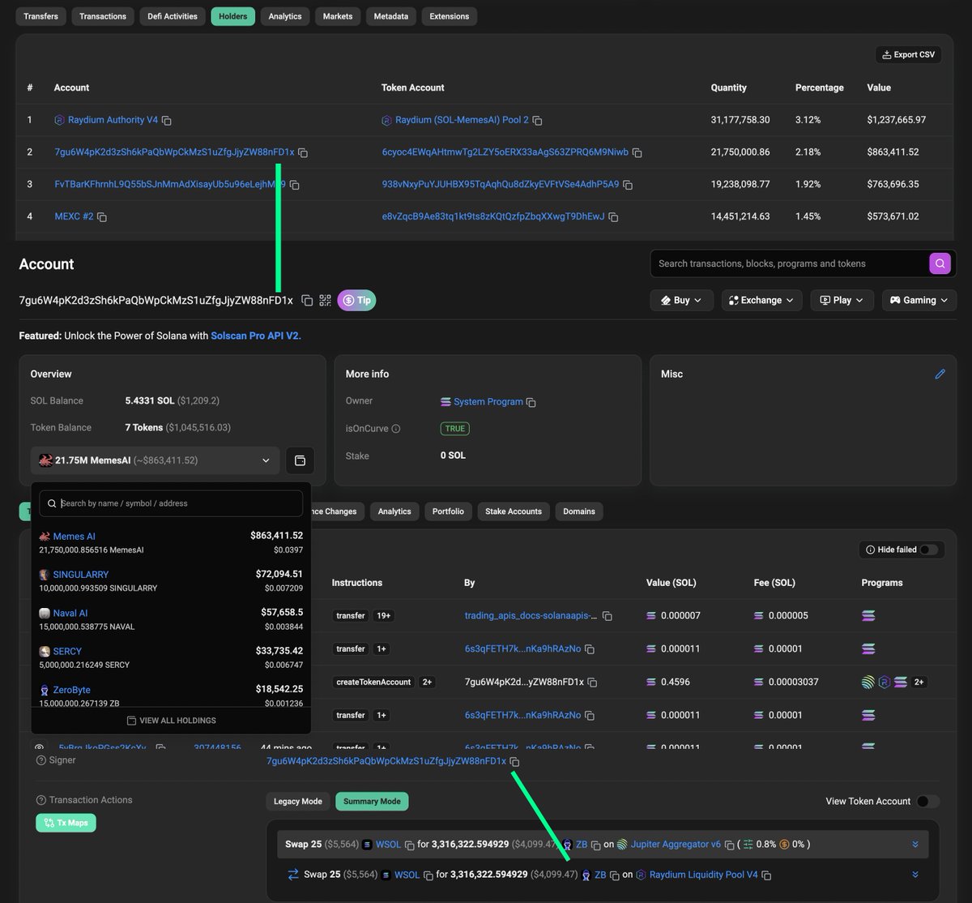This screenshot has height=903, width=972.
Task: Click the search transactions, blocks, programs field
Action: pyautogui.click(x=790, y=263)
